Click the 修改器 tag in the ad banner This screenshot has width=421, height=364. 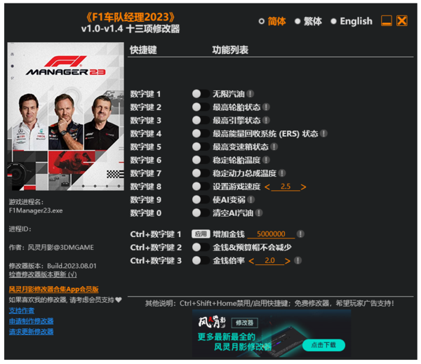245,323
